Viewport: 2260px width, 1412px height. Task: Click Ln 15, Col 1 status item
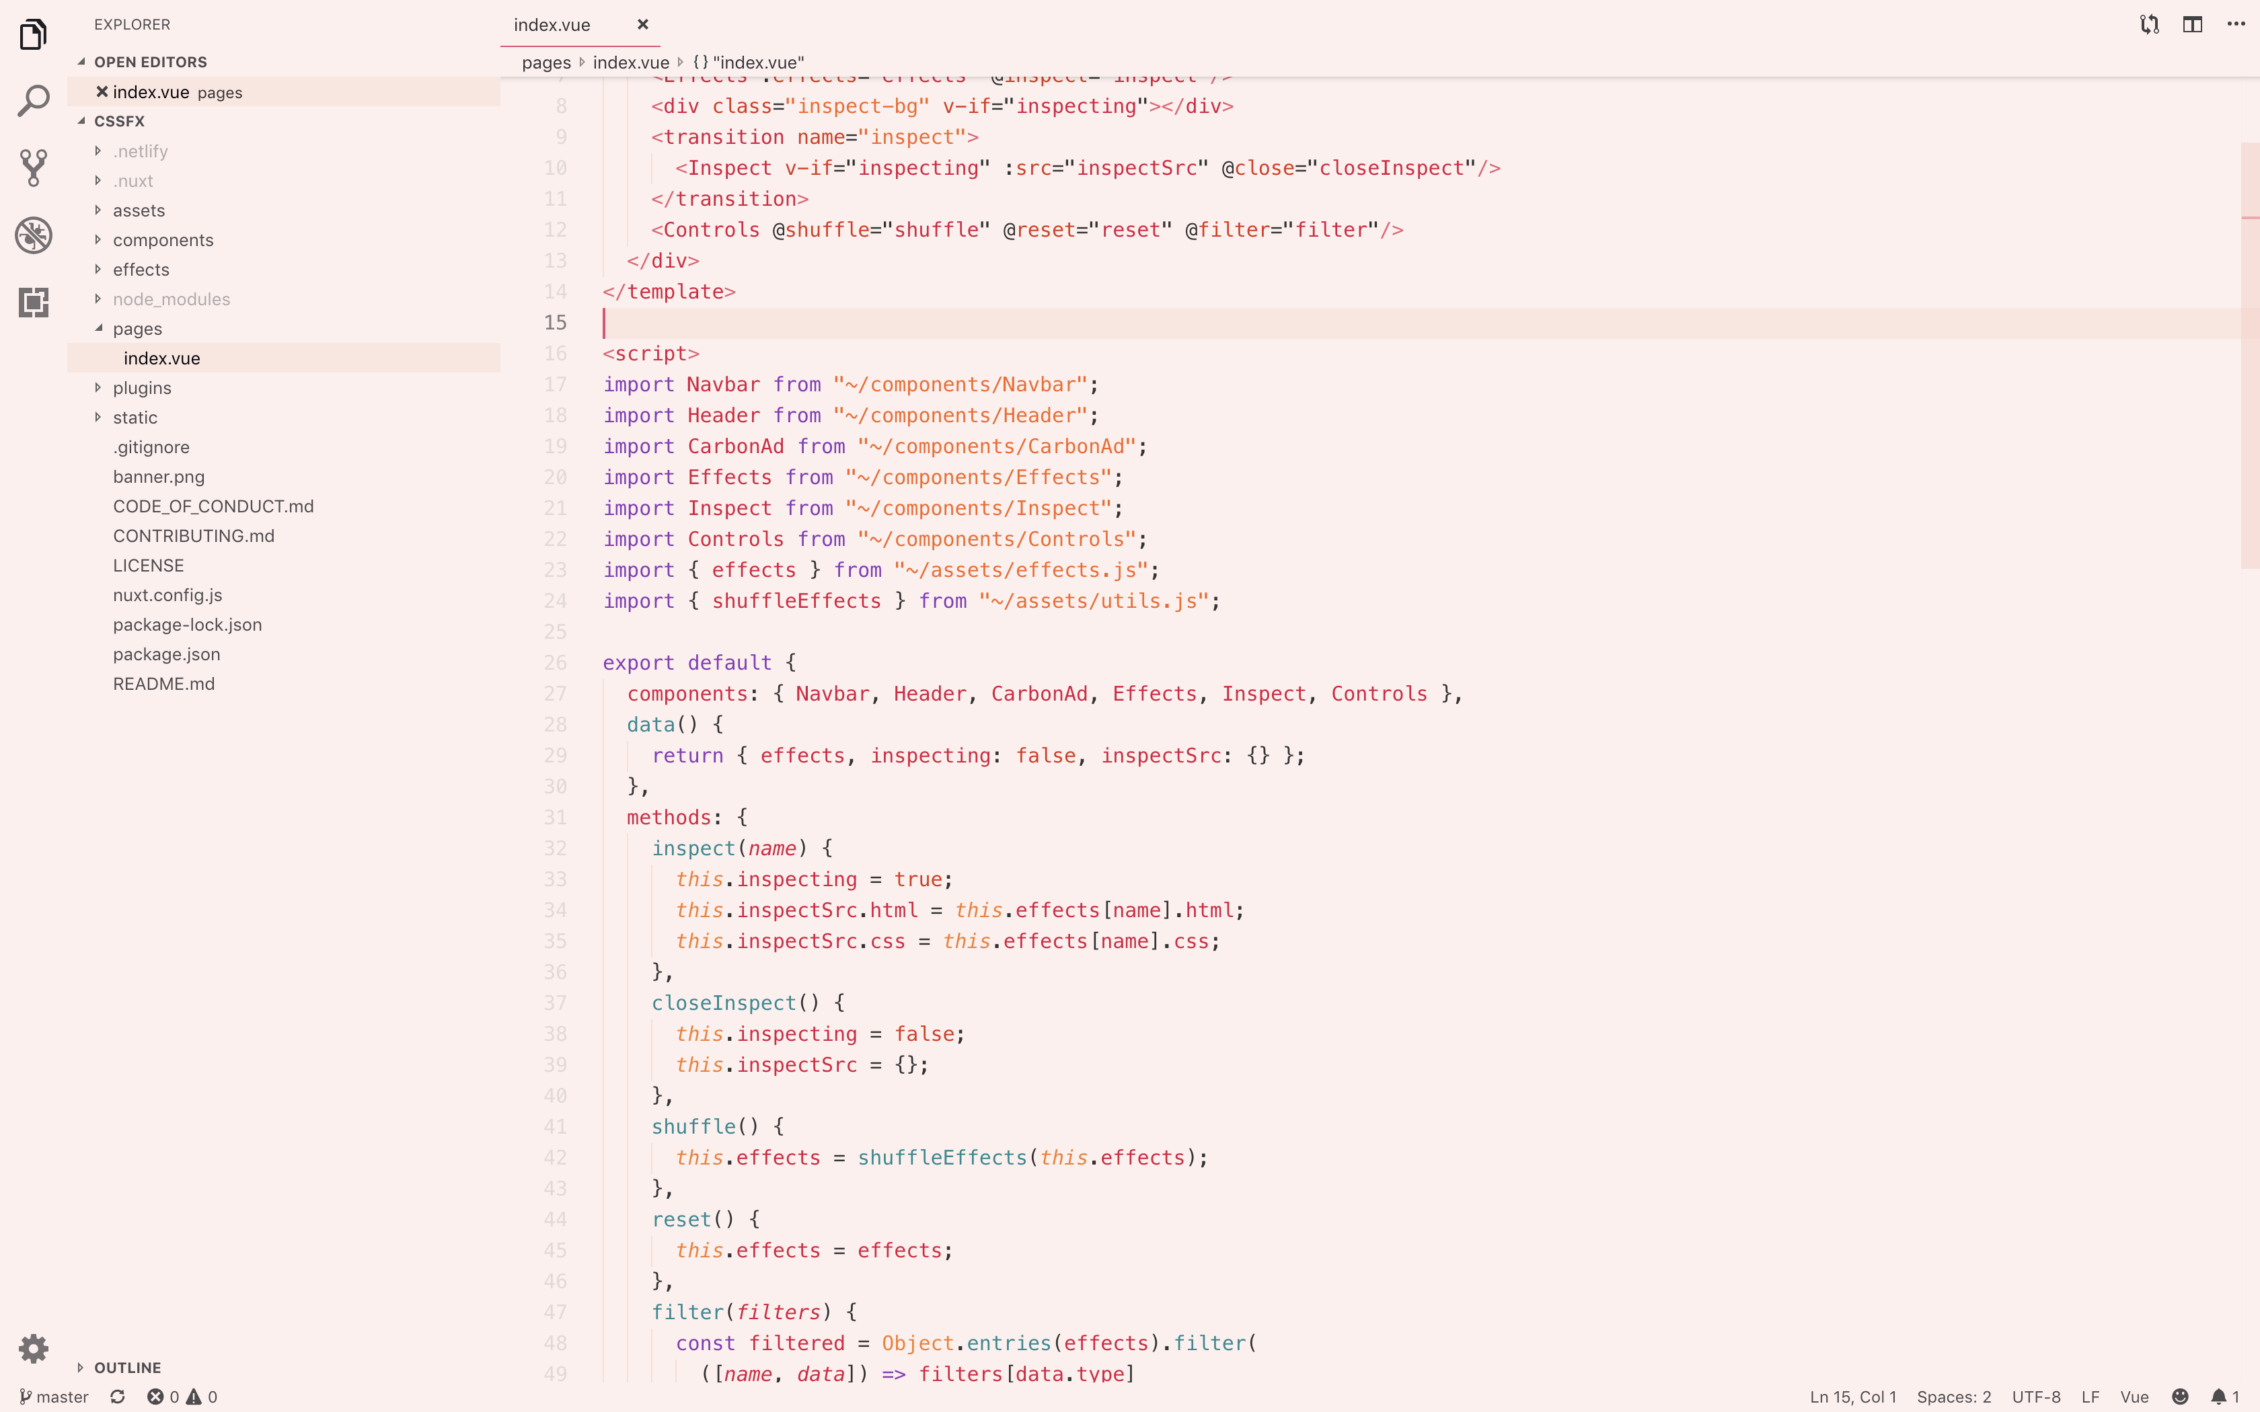[1853, 1396]
